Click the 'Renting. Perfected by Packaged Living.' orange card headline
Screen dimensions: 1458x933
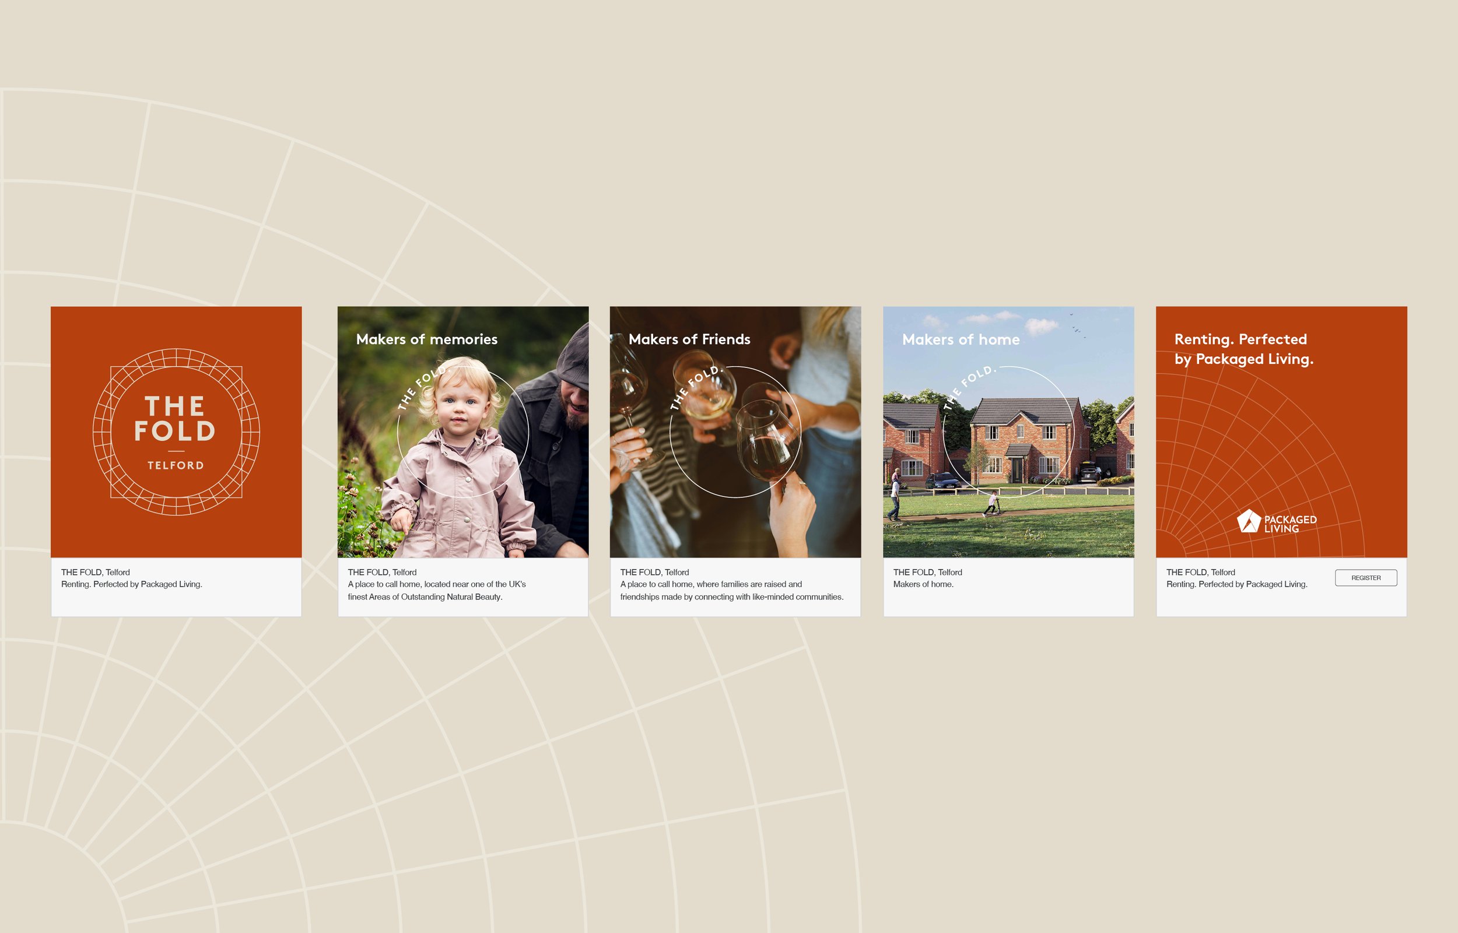(1244, 349)
